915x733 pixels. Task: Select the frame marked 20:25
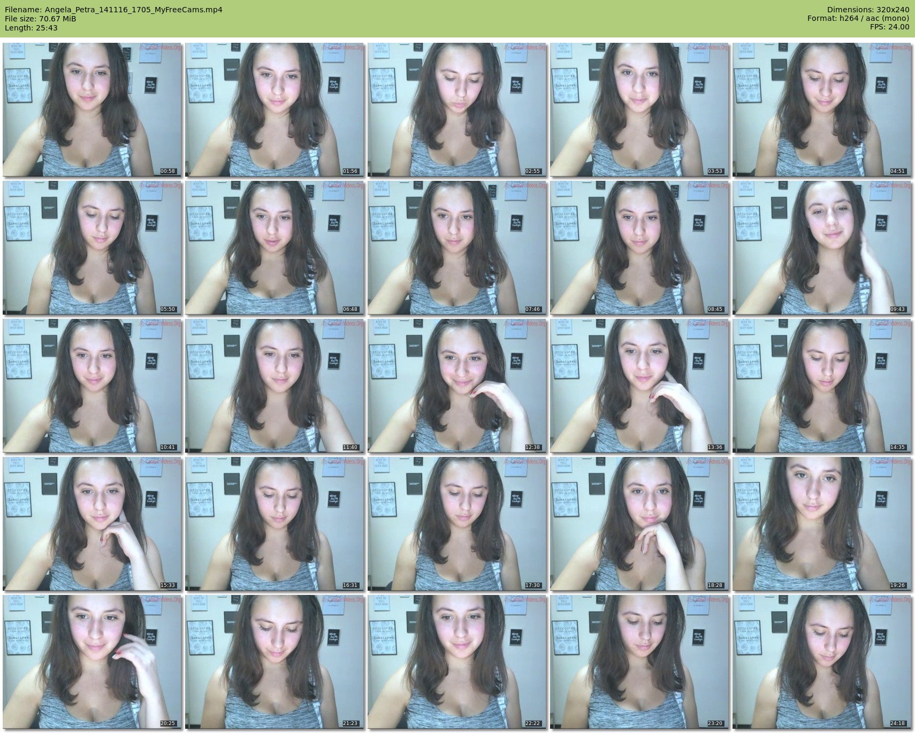pyautogui.click(x=92, y=662)
